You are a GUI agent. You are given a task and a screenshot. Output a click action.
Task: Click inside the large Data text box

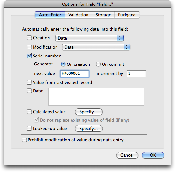coord(96,97)
